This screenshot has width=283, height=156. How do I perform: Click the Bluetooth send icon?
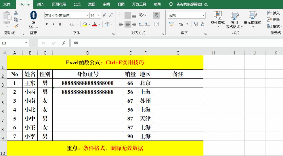pyautogui.click(x=34, y=16)
